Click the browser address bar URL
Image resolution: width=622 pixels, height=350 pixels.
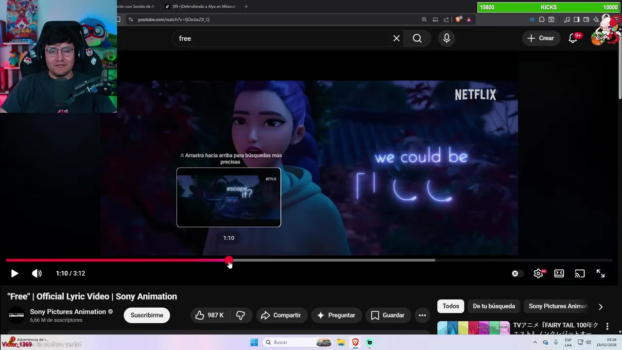click(173, 19)
